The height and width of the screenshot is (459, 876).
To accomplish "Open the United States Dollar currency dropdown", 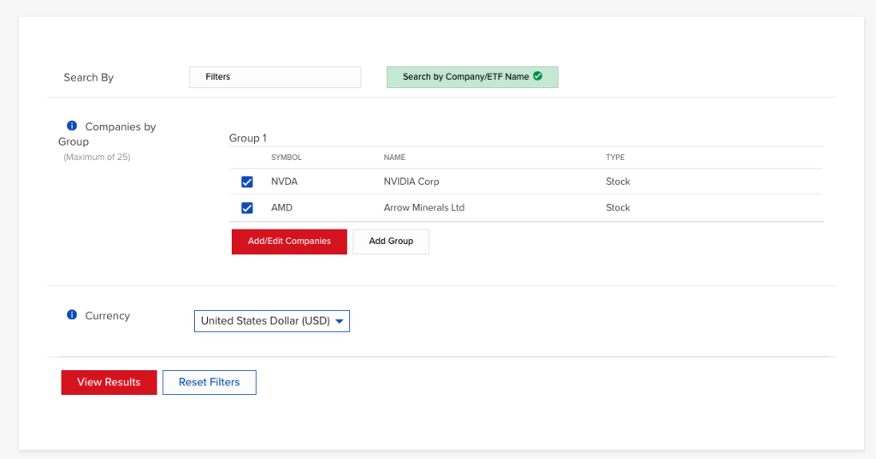I will pos(271,321).
